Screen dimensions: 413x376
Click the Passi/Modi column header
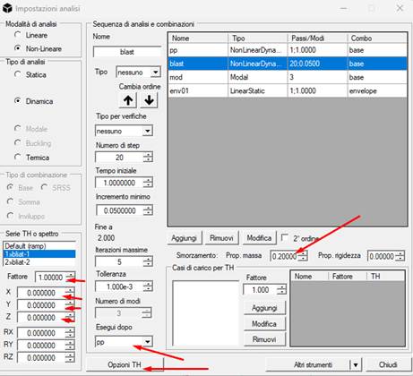click(x=317, y=38)
